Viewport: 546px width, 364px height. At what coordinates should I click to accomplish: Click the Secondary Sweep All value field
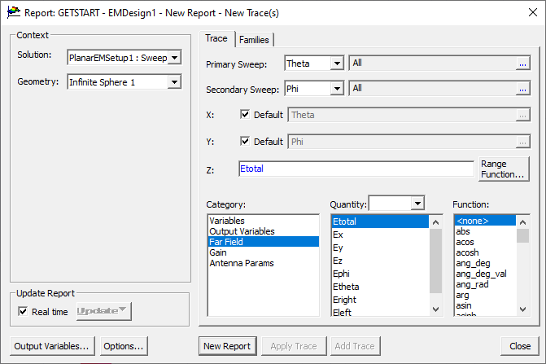coord(433,88)
